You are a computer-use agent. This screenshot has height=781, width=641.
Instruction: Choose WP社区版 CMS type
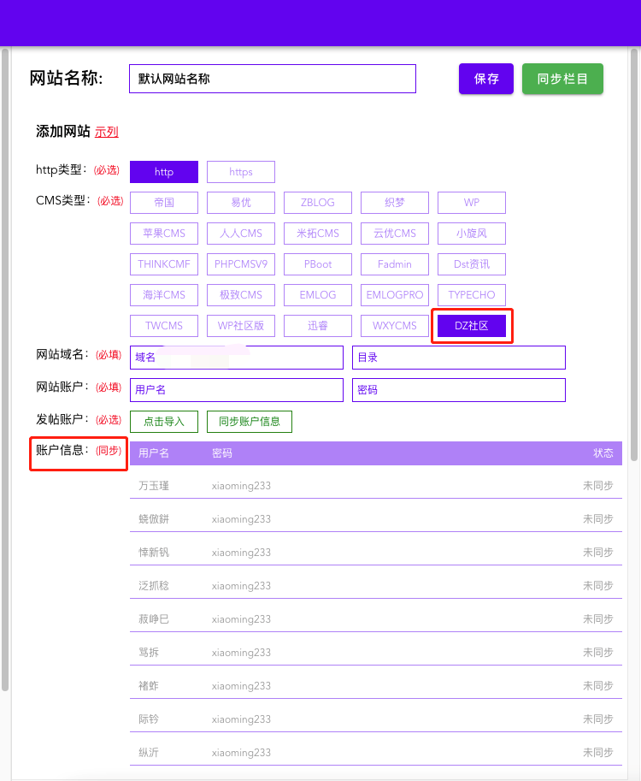241,326
